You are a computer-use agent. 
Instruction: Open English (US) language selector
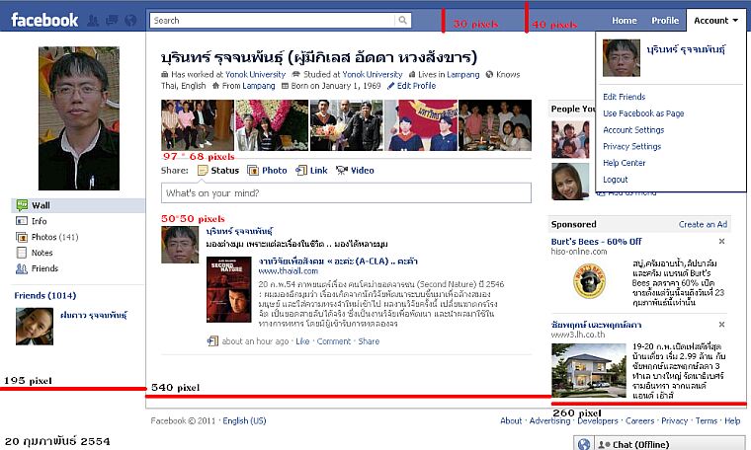pos(244,421)
